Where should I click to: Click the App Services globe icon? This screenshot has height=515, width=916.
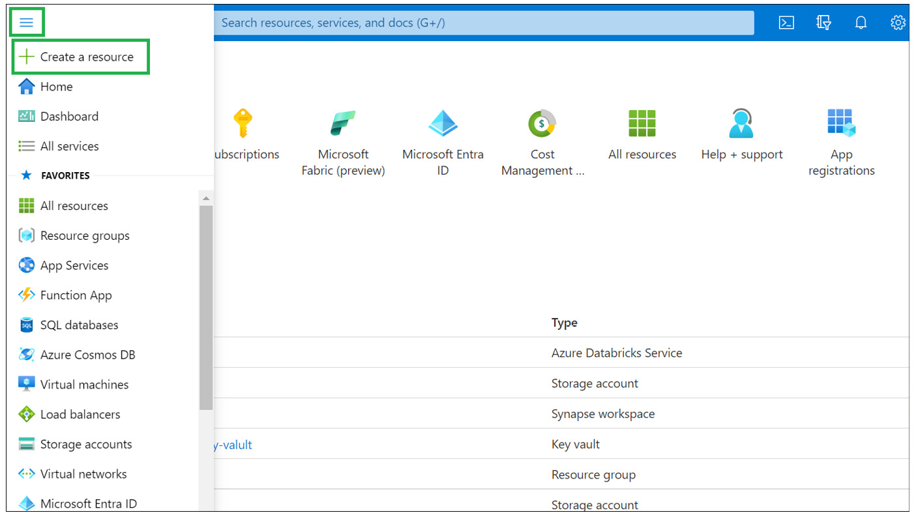pyautogui.click(x=27, y=265)
